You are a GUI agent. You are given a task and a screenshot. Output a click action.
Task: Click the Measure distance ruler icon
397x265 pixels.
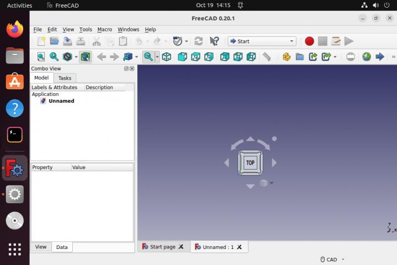pos(267,57)
